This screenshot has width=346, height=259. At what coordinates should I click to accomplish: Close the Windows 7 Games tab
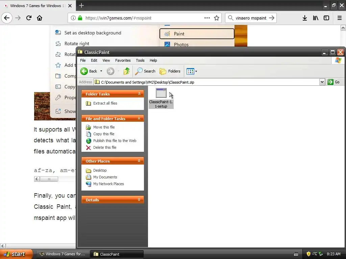click(70, 6)
